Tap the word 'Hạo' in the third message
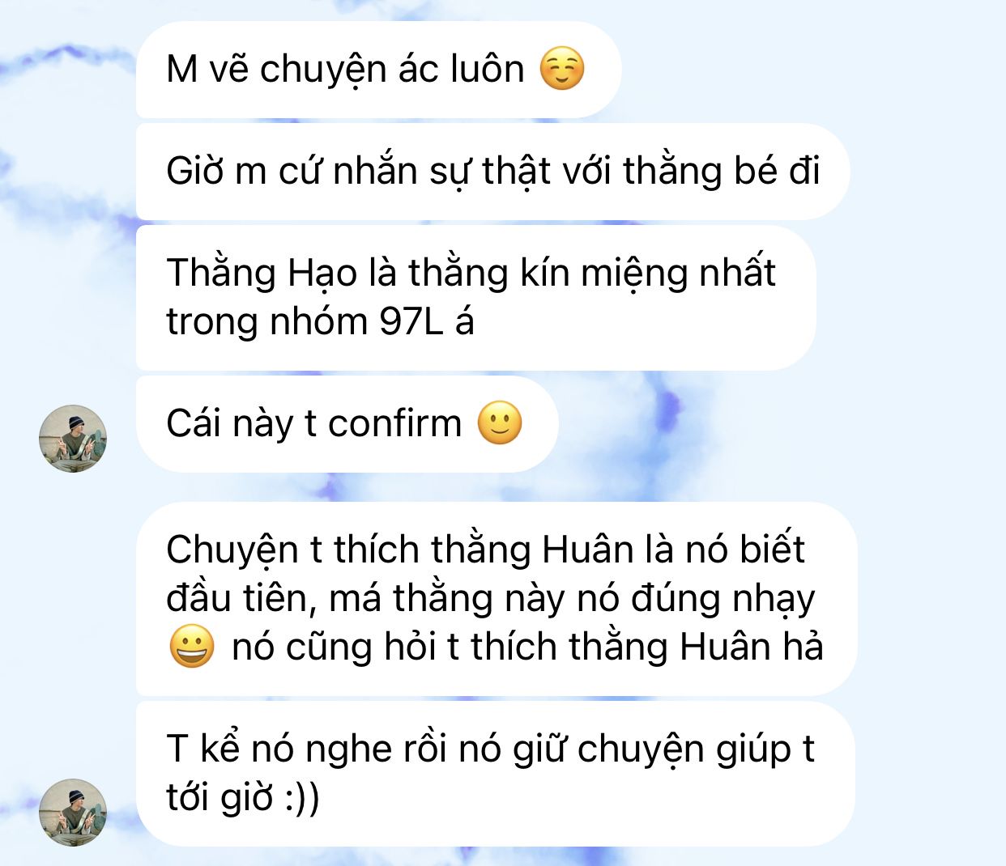Viewport: 1006px width, 866px height. coord(322,273)
